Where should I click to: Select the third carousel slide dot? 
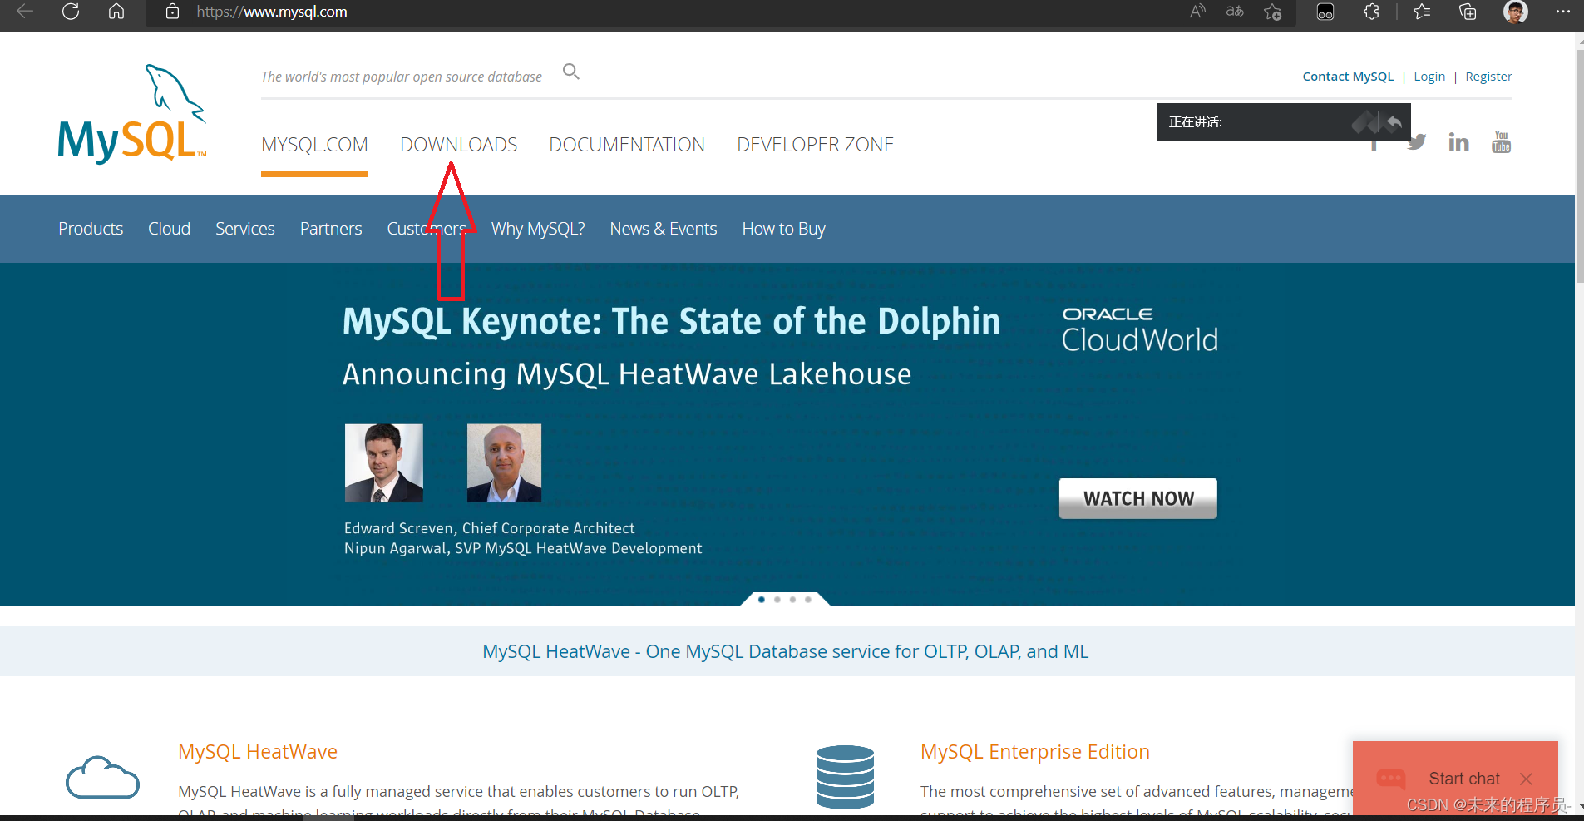[792, 600]
